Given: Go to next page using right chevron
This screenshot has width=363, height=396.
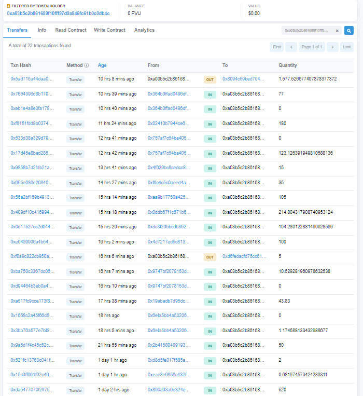Looking at the screenshot, I should (x=332, y=47).
